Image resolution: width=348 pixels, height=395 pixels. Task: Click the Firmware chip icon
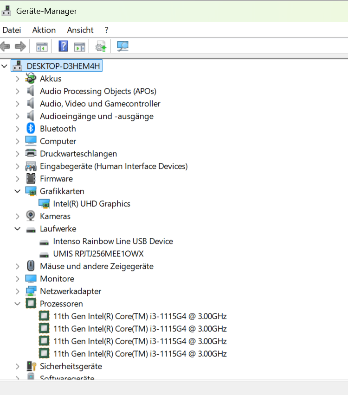coord(31,178)
